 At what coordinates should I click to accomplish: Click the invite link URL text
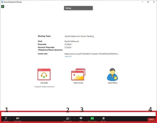pos(91,54)
